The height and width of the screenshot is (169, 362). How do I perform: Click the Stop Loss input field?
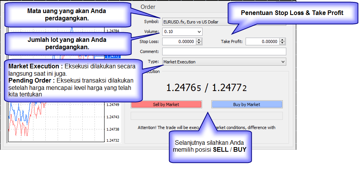pos(179,41)
